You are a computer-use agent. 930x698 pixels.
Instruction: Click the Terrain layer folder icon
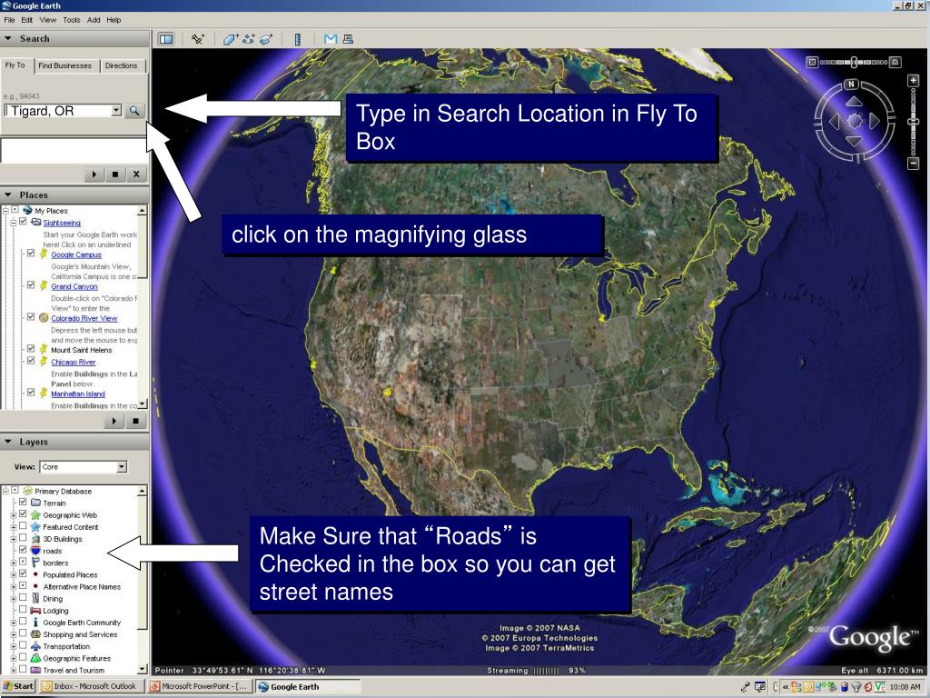(x=35, y=503)
